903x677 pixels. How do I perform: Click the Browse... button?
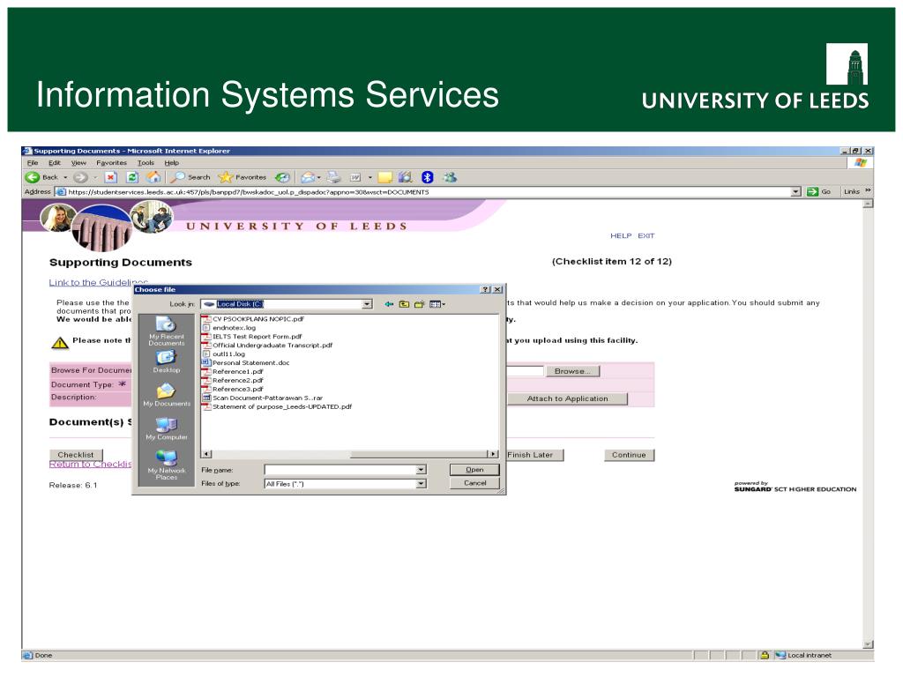coord(572,371)
